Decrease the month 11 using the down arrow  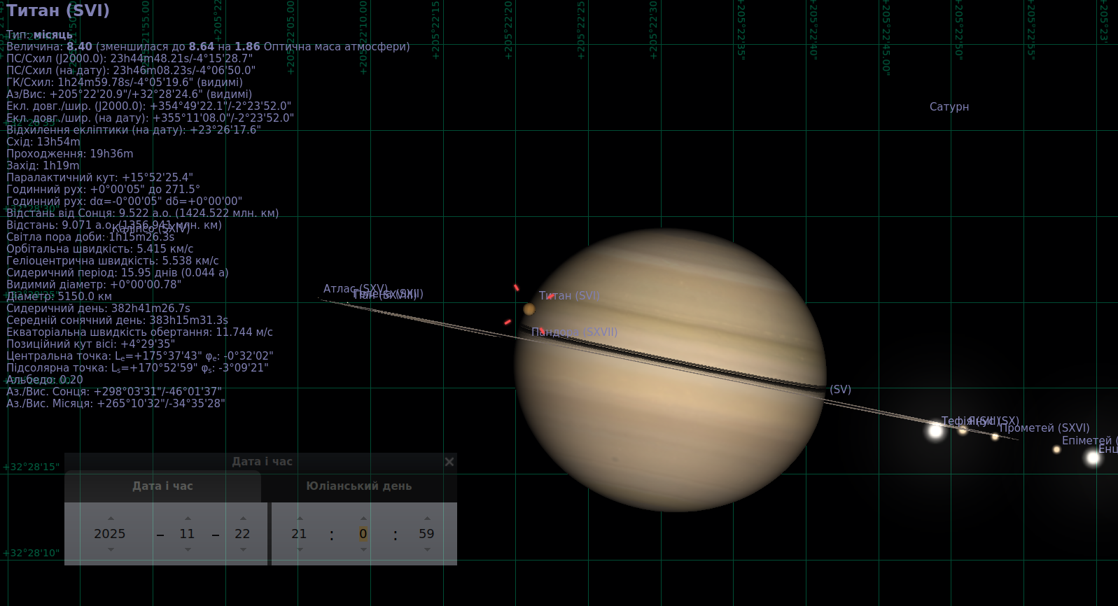pos(188,549)
